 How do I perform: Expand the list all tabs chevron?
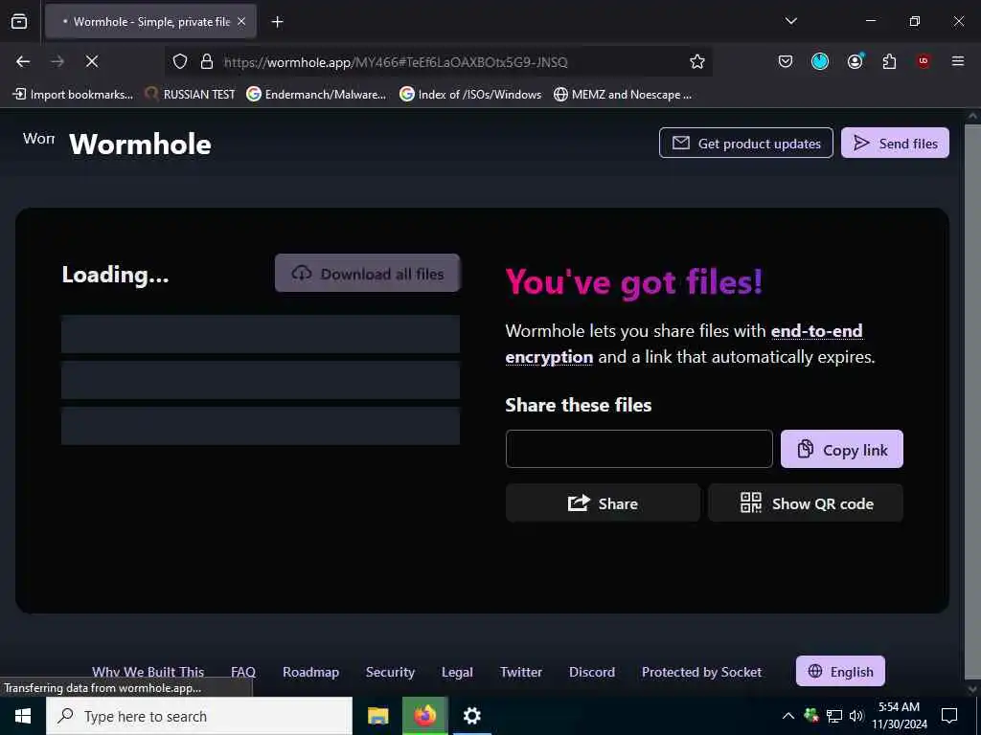tap(790, 21)
